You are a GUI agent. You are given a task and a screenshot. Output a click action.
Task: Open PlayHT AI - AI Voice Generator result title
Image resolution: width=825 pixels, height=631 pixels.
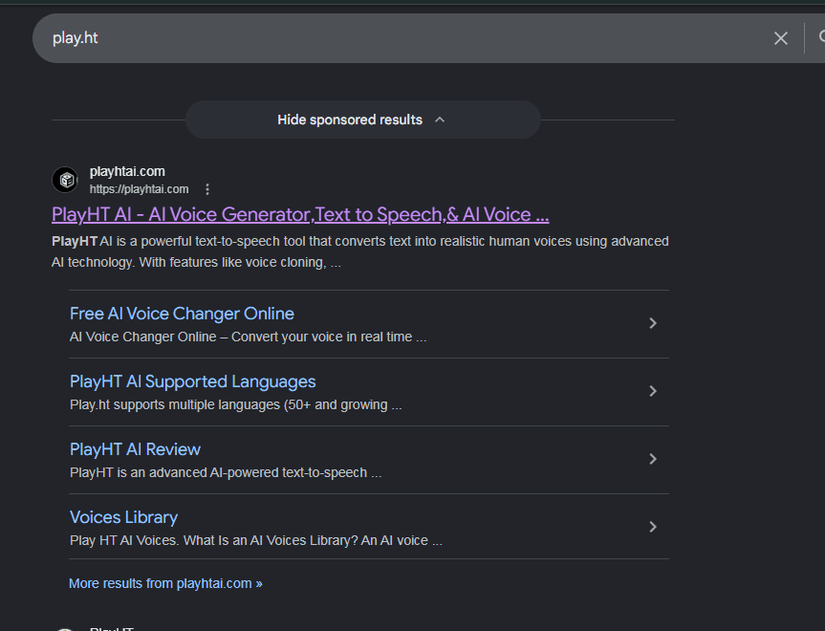pyautogui.click(x=300, y=215)
